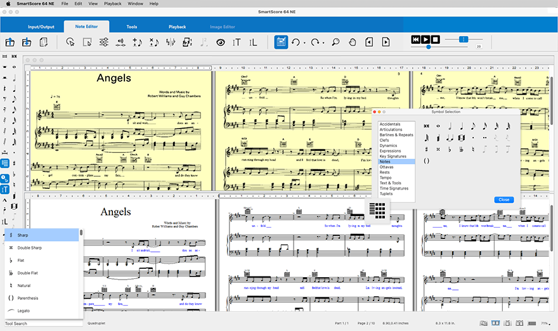Click the add-note insert tool in toolbar
The image size is (558, 331).
tap(137, 42)
